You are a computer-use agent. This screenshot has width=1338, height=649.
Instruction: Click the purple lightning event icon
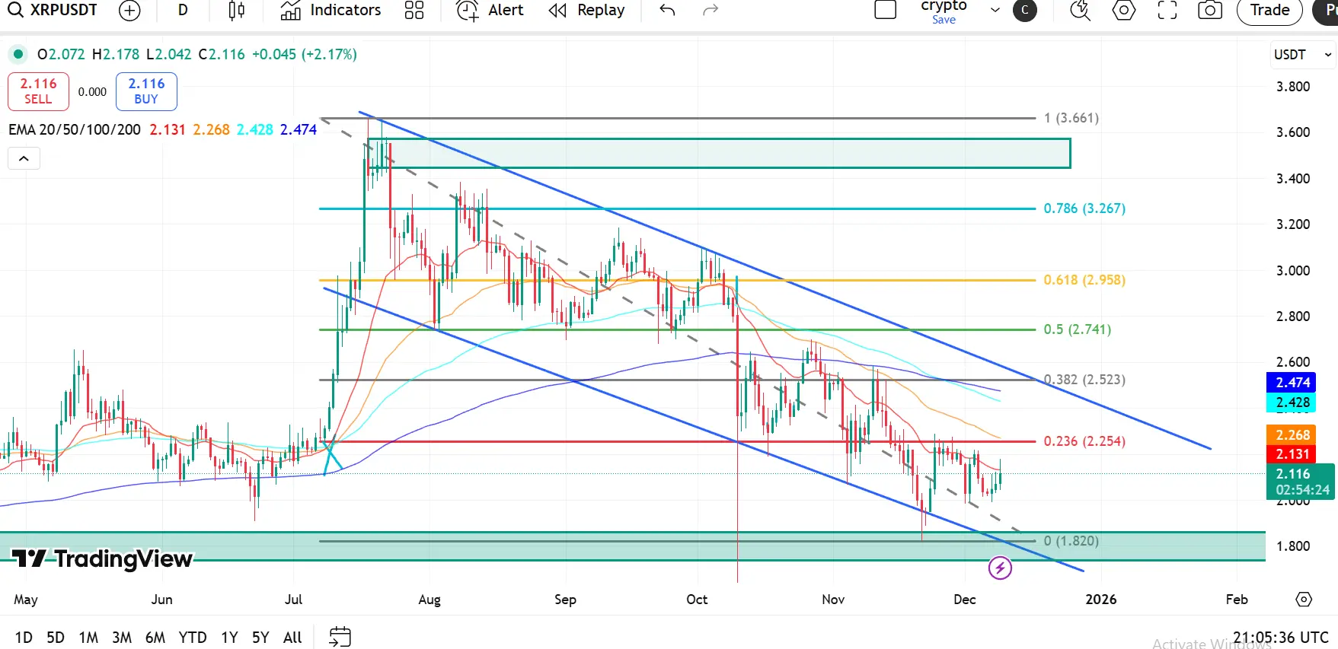pyautogui.click(x=1000, y=568)
